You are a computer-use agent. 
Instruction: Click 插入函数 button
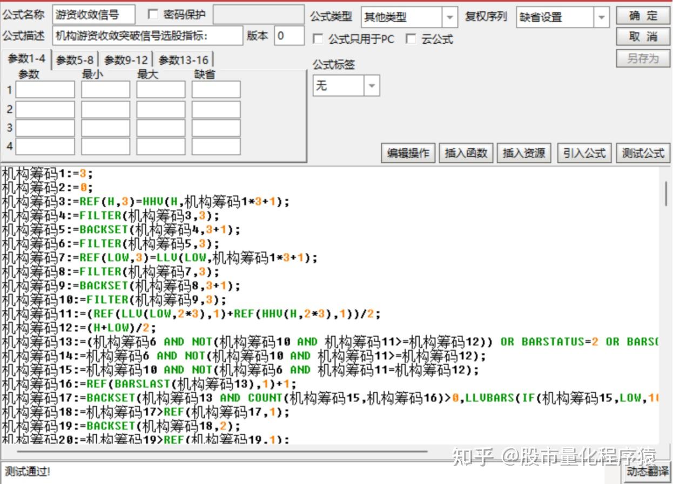click(466, 153)
